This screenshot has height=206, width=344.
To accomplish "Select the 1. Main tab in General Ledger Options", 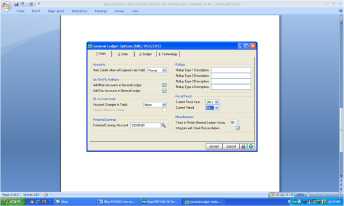I will pos(101,54).
